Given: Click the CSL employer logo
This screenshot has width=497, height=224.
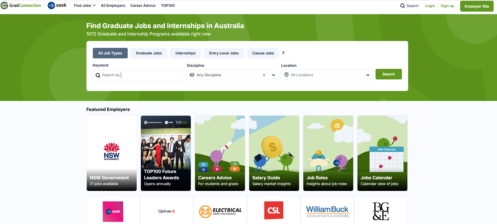Looking at the screenshot, I should pos(274,210).
